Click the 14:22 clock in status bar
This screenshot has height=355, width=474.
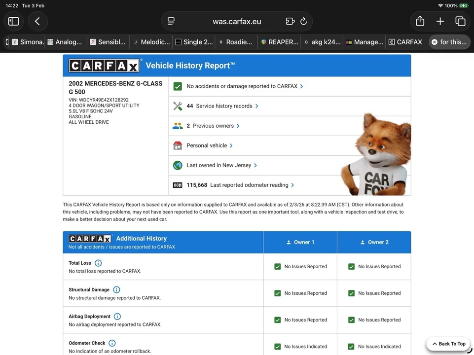tap(12, 5)
